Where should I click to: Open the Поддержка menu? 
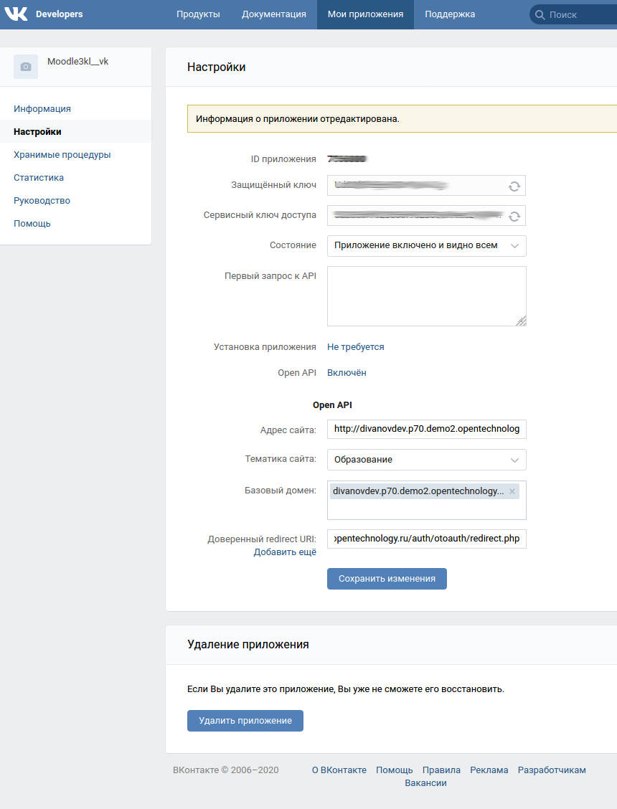coord(450,14)
